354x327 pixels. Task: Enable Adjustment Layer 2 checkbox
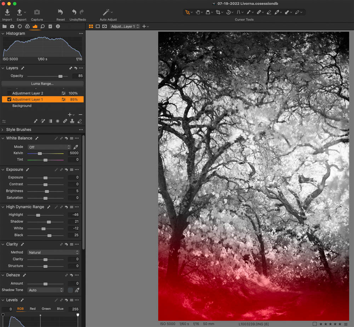9,93
